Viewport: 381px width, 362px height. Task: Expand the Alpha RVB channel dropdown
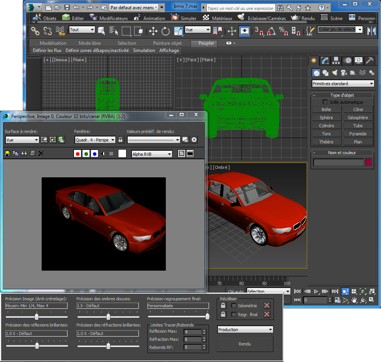(x=152, y=154)
